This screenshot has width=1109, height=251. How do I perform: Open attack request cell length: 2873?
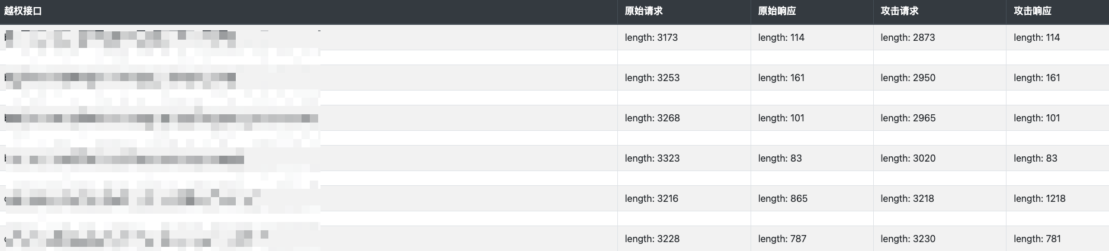pyautogui.click(x=908, y=37)
